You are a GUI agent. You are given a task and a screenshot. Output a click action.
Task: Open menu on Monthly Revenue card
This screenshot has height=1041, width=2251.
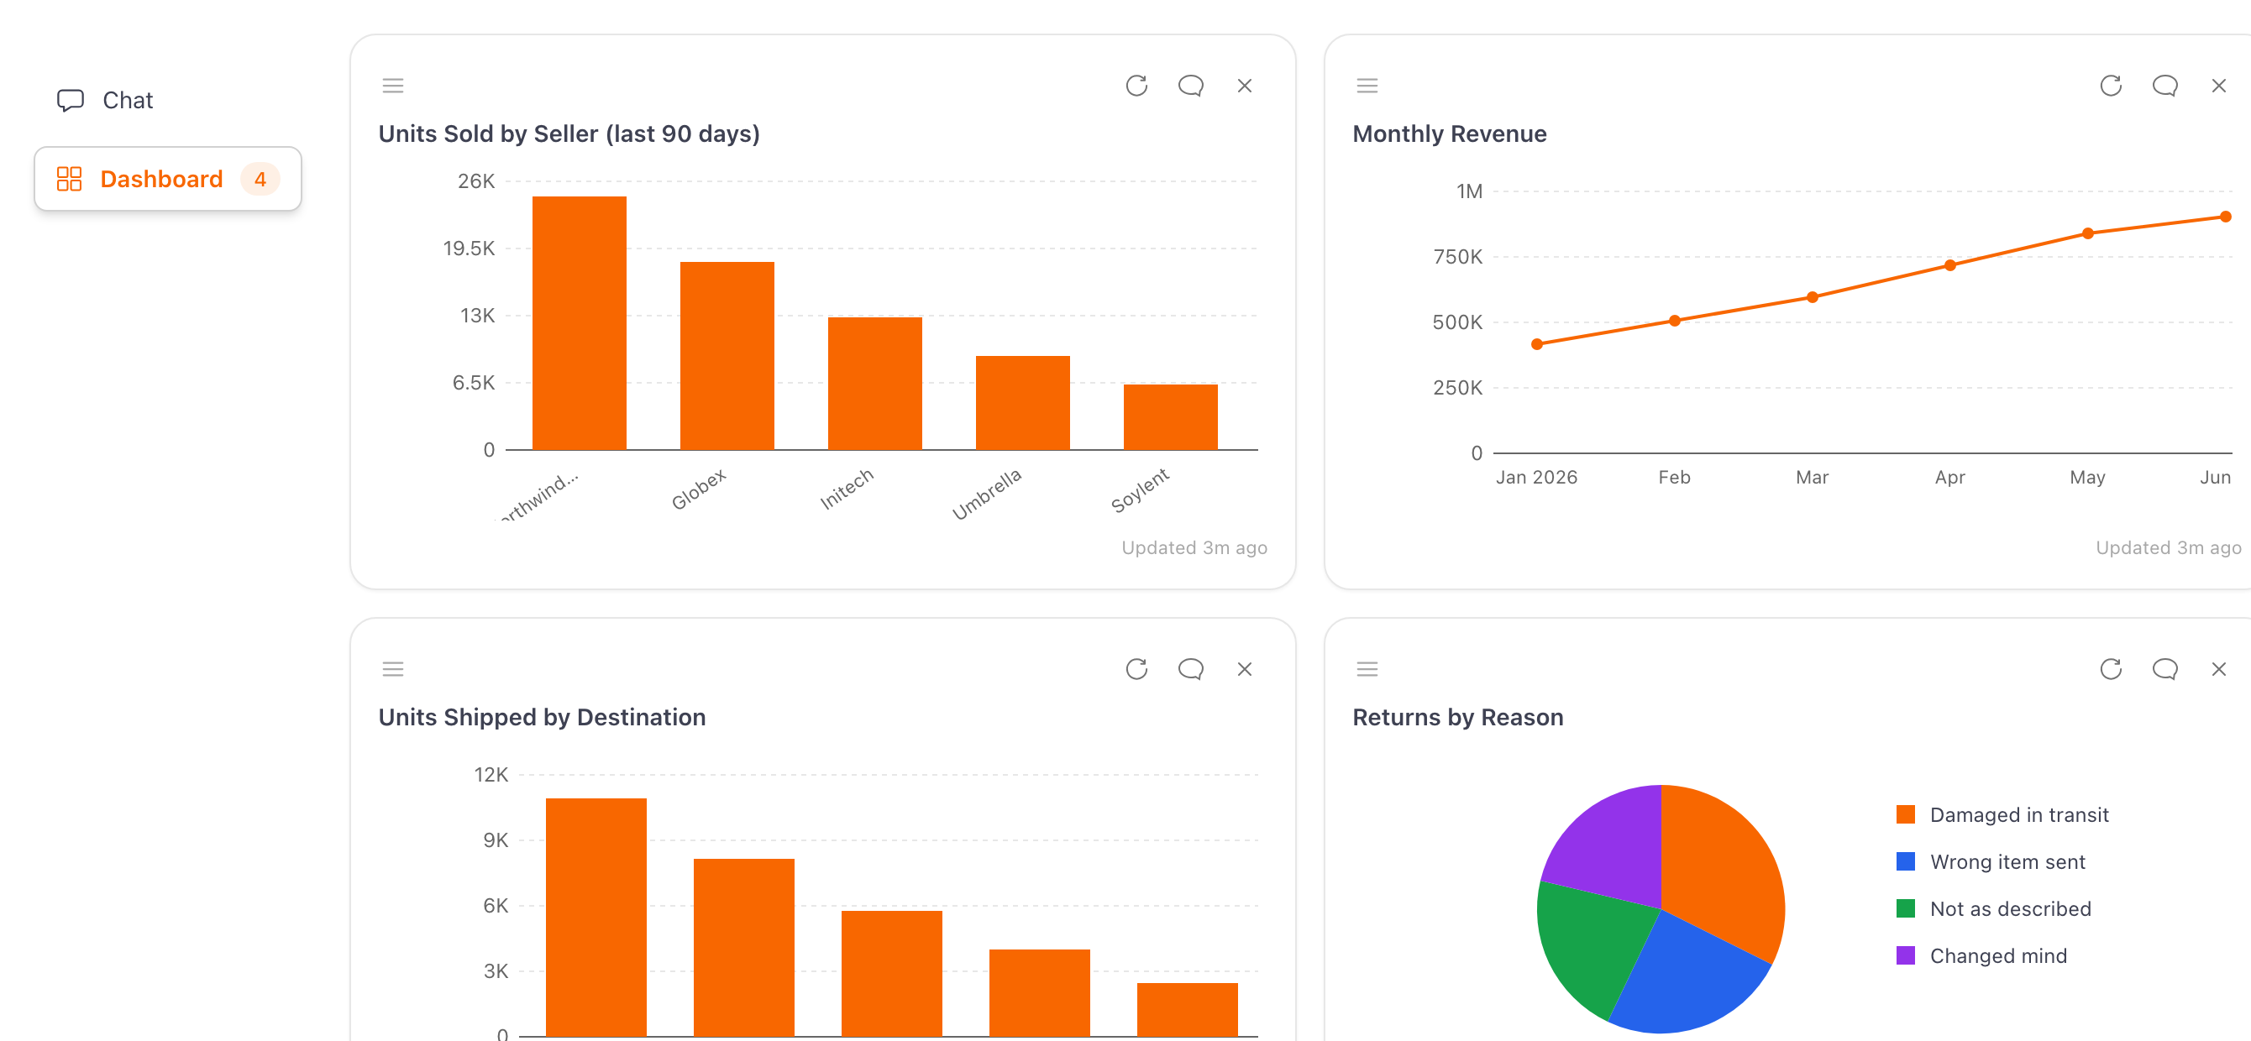[1367, 86]
